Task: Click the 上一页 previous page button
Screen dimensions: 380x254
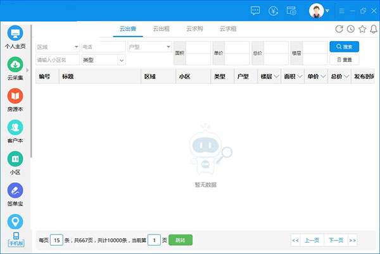Action: 312,240
